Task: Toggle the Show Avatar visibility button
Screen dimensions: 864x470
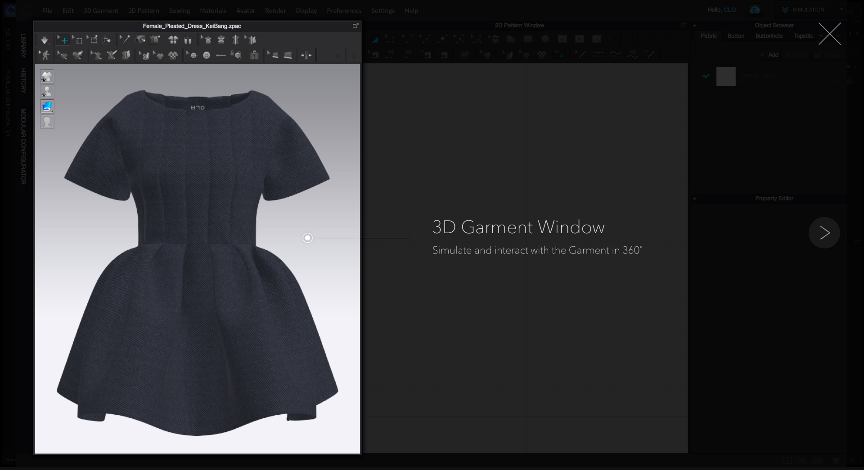Action: 47,92
